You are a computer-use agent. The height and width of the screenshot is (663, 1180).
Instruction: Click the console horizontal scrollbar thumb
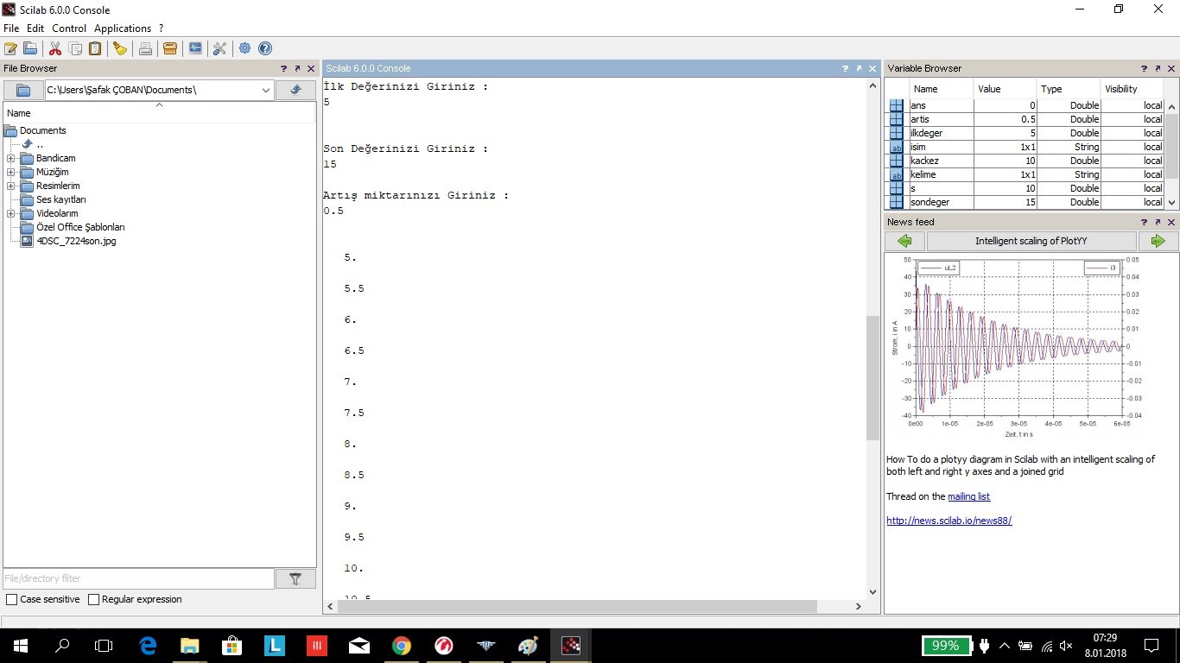[x=577, y=607]
